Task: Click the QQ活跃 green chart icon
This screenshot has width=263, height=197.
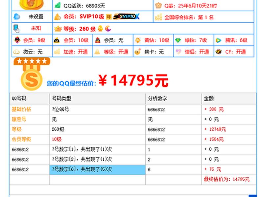Action: pos(58,5)
